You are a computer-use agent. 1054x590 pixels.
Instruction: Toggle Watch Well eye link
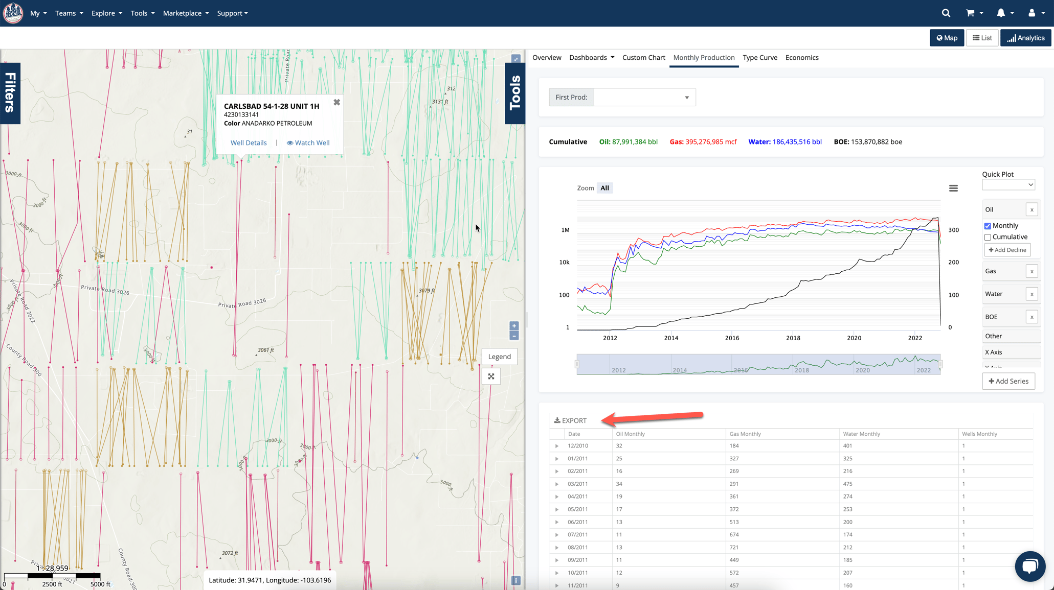pyautogui.click(x=308, y=143)
